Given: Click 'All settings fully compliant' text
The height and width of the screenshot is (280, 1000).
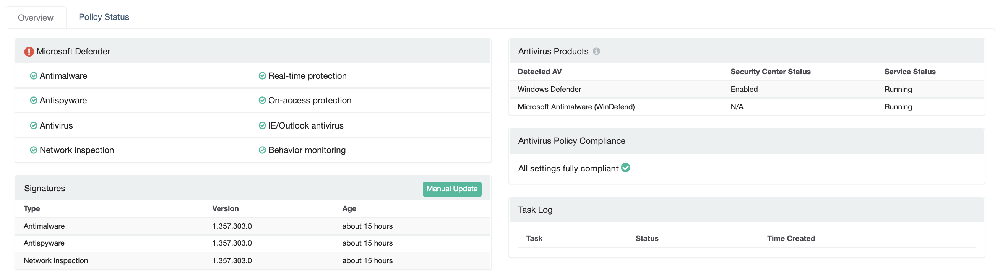Looking at the screenshot, I should (x=568, y=169).
